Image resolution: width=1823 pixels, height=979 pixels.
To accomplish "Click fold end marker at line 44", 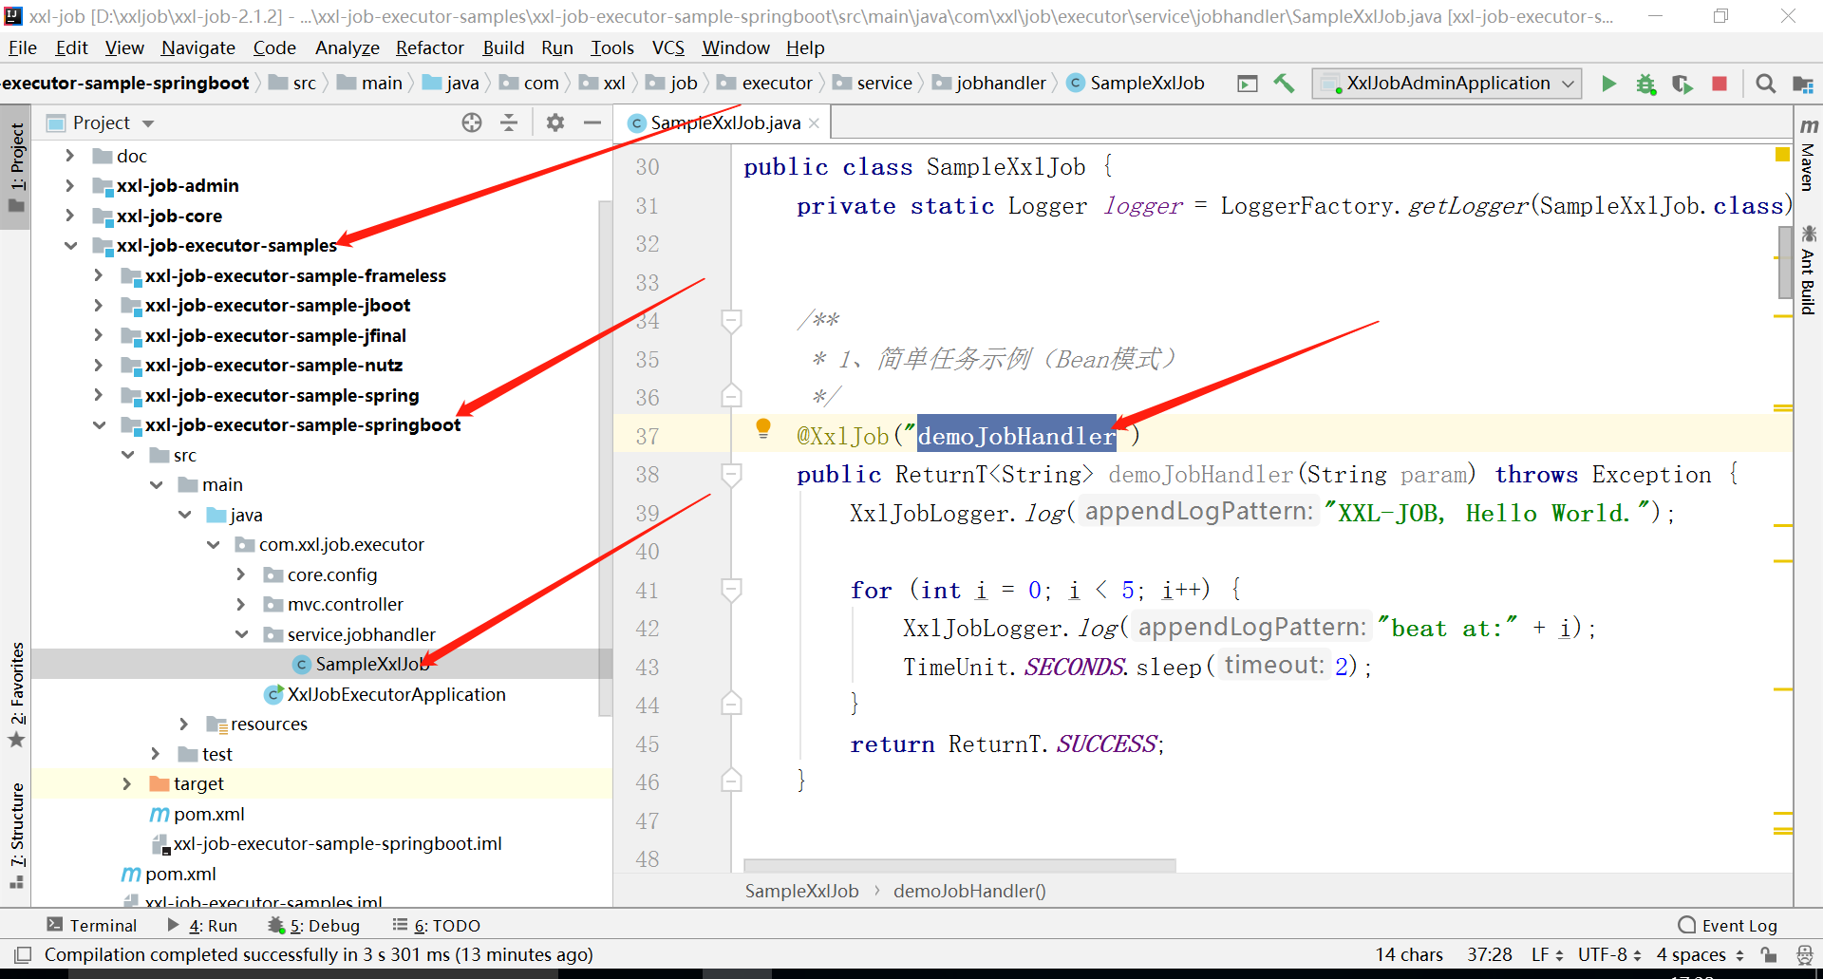I will point(731,704).
